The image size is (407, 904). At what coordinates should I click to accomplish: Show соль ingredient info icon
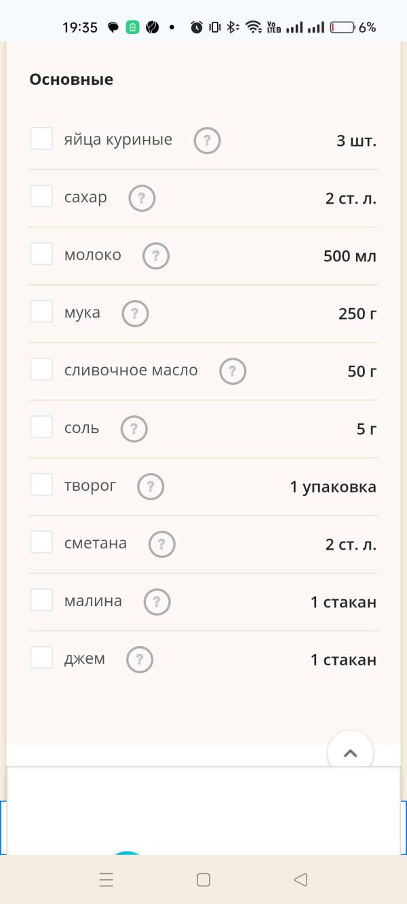coord(134,430)
